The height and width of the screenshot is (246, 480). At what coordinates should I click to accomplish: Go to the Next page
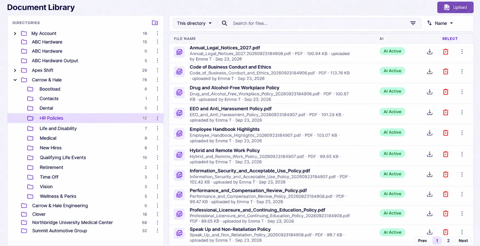coord(463,241)
